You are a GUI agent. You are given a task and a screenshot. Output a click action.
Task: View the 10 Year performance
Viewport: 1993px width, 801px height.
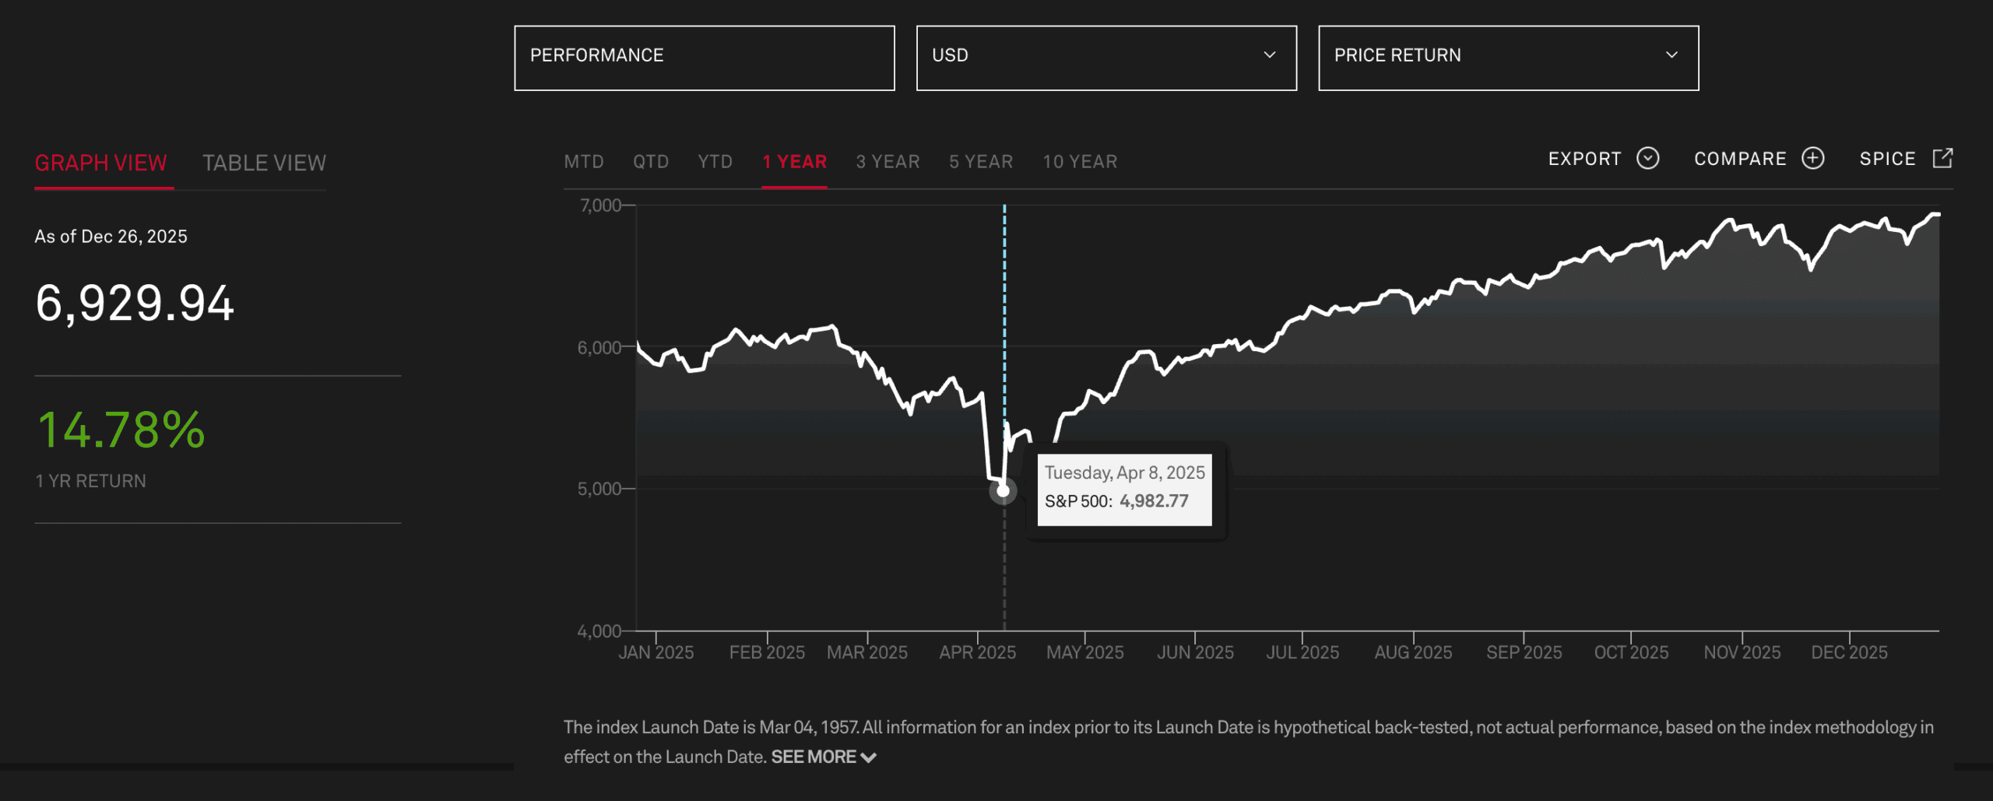tap(1080, 162)
